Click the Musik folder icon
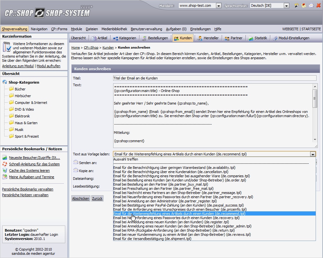The width and height of the screenshot is (323, 258). pyautogui.click(x=11, y=129)
